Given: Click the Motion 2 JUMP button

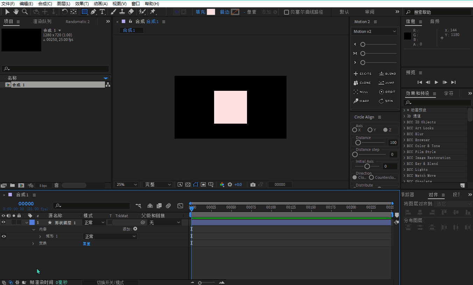Looking at the screenshot, I should click(387, 83).
